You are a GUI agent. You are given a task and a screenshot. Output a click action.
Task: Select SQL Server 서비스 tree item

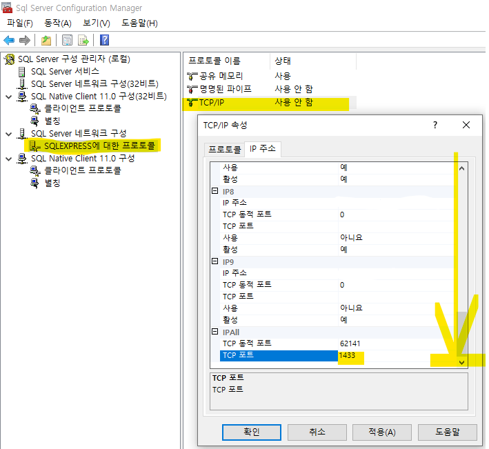[65, 72]
